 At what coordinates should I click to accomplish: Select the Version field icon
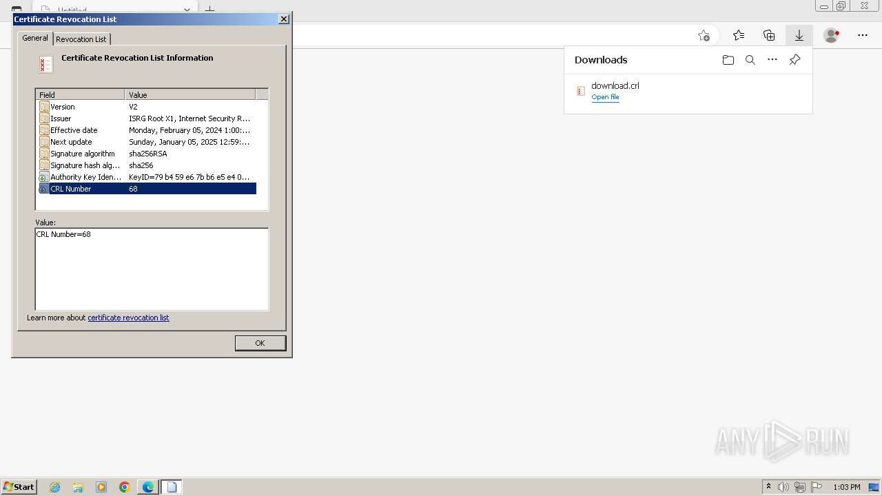tap(44, 107)
